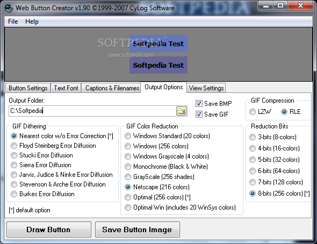Click the upper Softpedia Test preview button
Image resolution: width=317 pixels, height=244 pixels.
(158, 44)
